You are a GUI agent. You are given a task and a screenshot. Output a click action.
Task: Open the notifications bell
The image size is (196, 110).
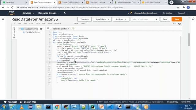pyautogui.click(x=130, y=13)
